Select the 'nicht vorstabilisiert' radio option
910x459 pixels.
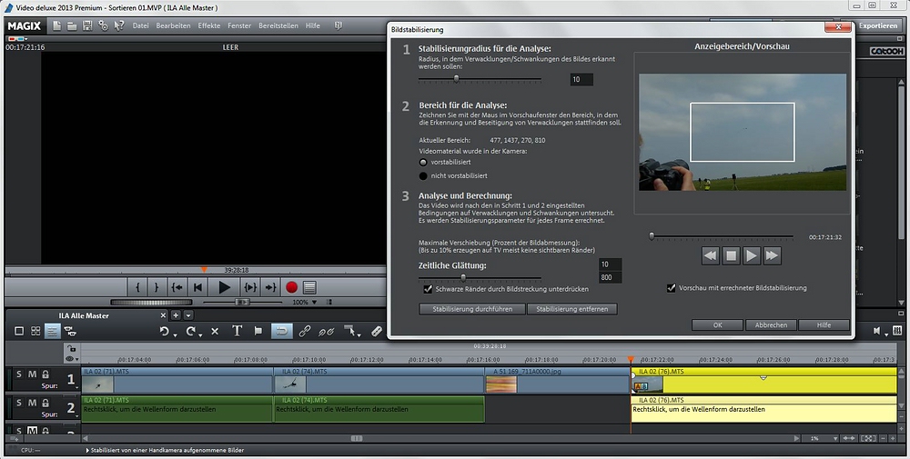423,175
